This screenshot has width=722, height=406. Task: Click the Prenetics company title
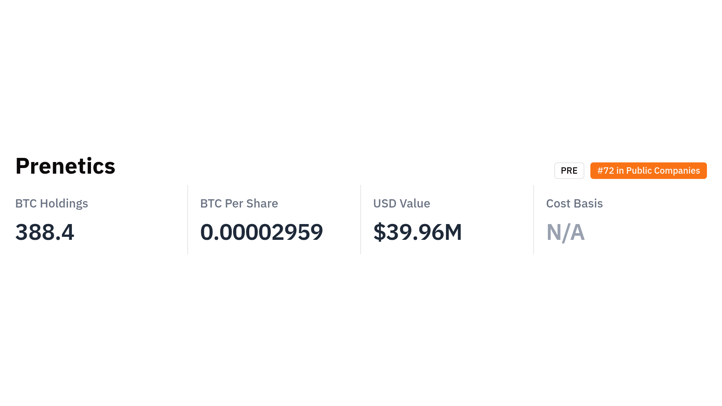(x=65, y=166)
